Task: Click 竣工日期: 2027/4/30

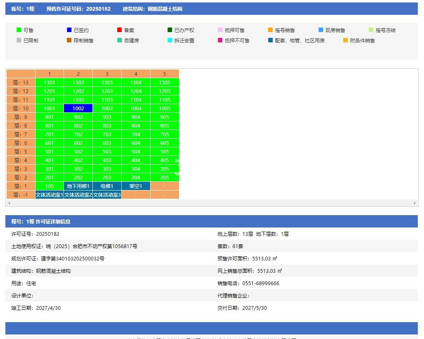Action: 36,308
